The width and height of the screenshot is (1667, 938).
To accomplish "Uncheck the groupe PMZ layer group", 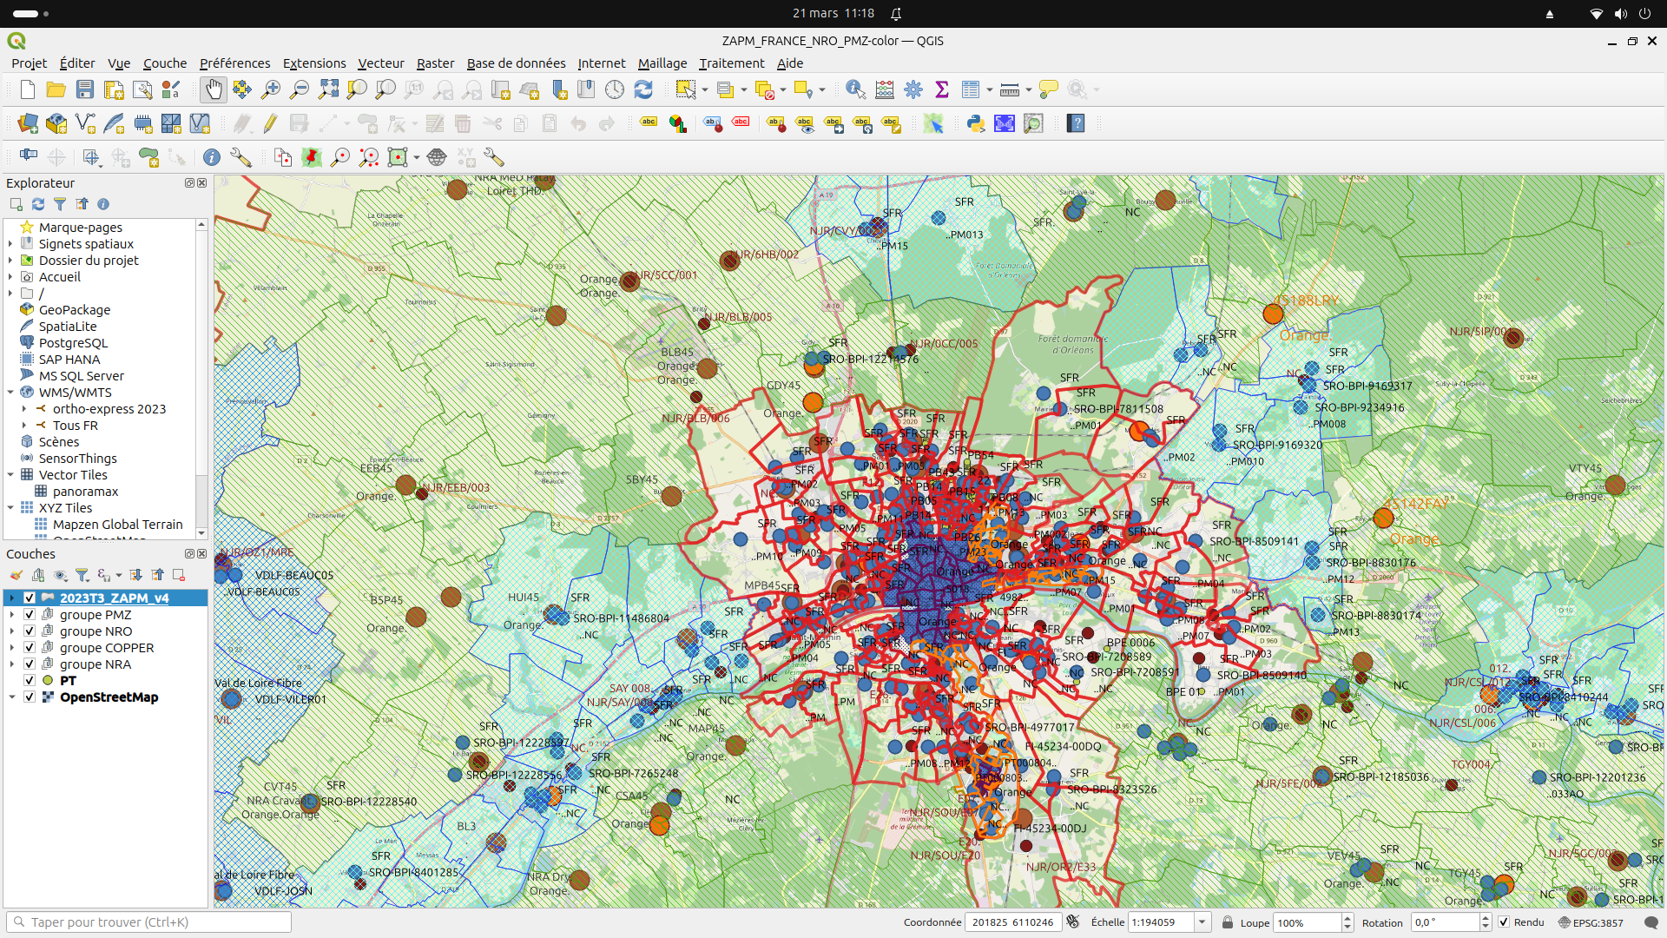I will click(x=30, y=614).
